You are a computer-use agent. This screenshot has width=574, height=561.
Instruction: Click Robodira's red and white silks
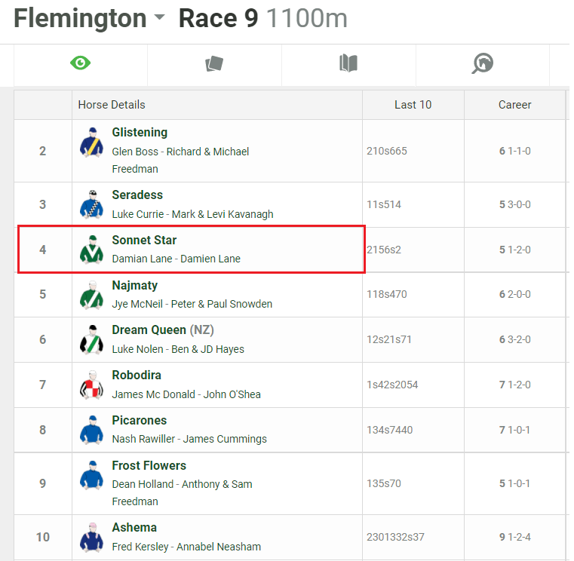pos(91,385)
